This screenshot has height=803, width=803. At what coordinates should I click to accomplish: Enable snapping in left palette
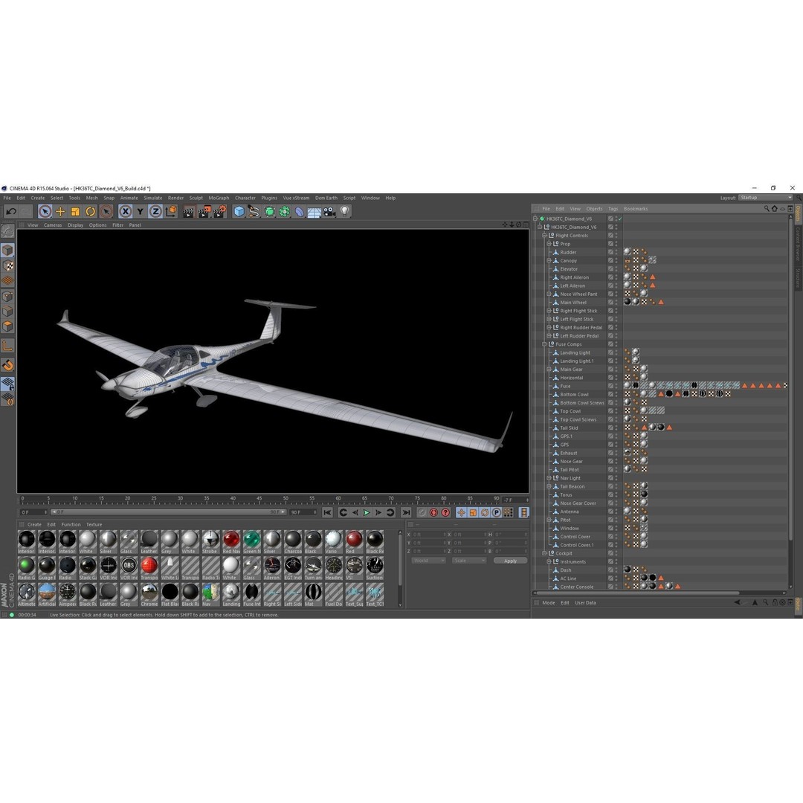click(x=7, y=365)
